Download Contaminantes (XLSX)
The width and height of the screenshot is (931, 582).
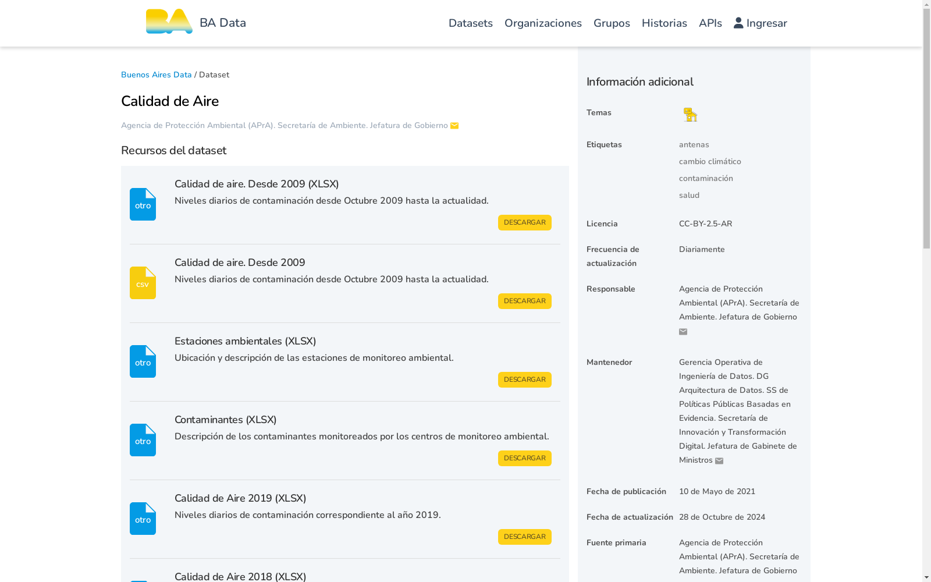[x=525, y=458]
